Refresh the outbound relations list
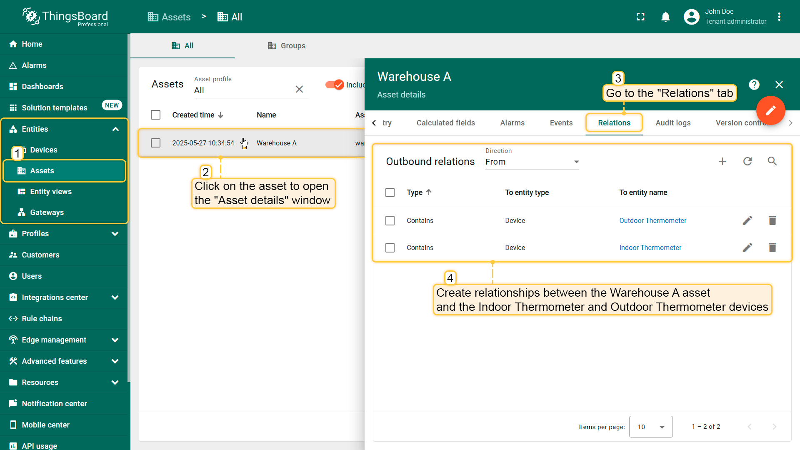Screen dimensions: 800x450 tap(747, 162)
